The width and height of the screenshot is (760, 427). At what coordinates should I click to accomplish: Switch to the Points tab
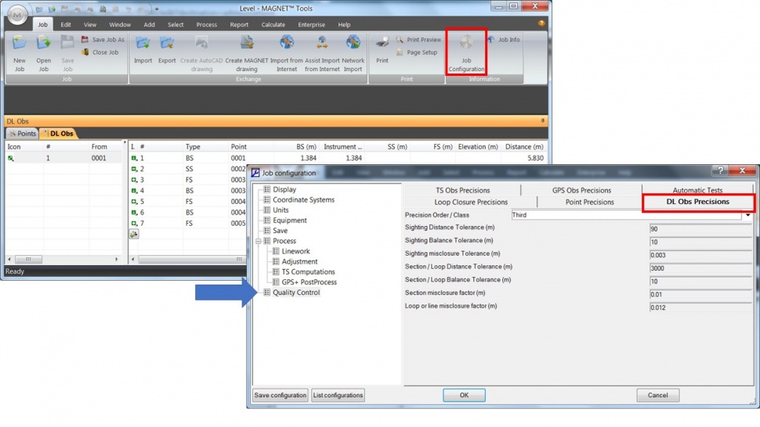click(x=22, y=134)
